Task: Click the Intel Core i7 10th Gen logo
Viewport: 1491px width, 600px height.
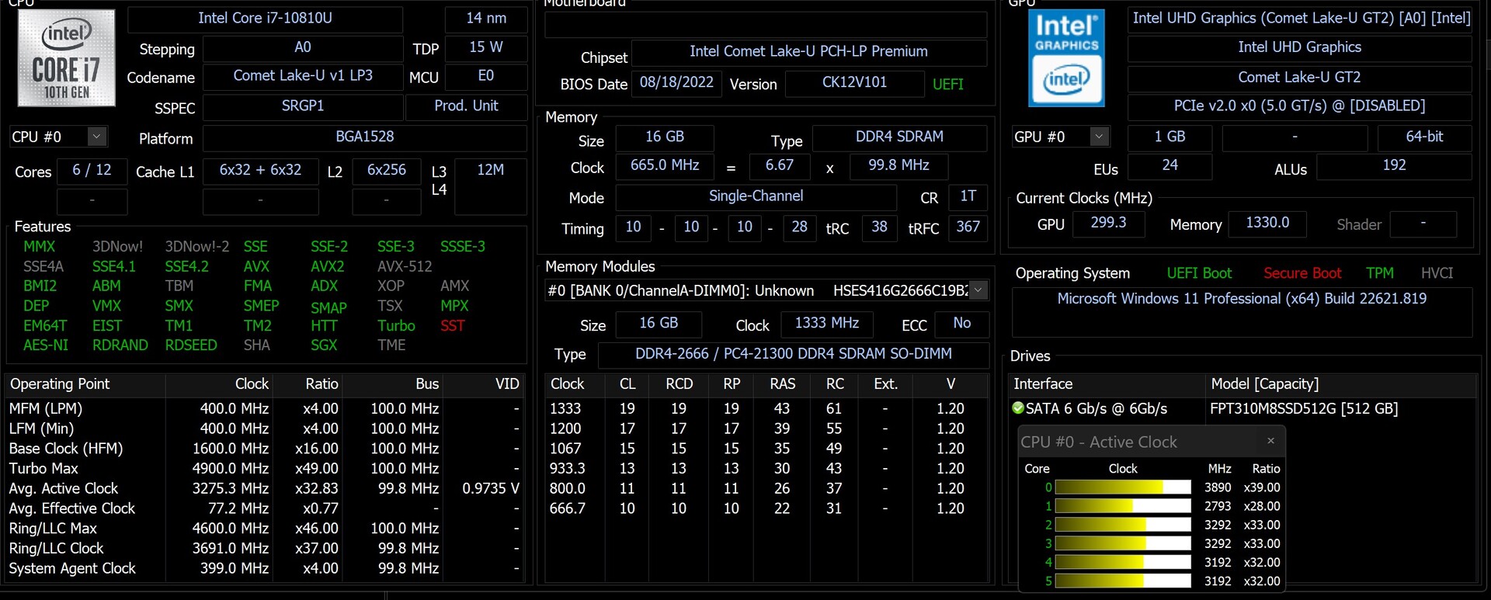Action: [67, 58]
